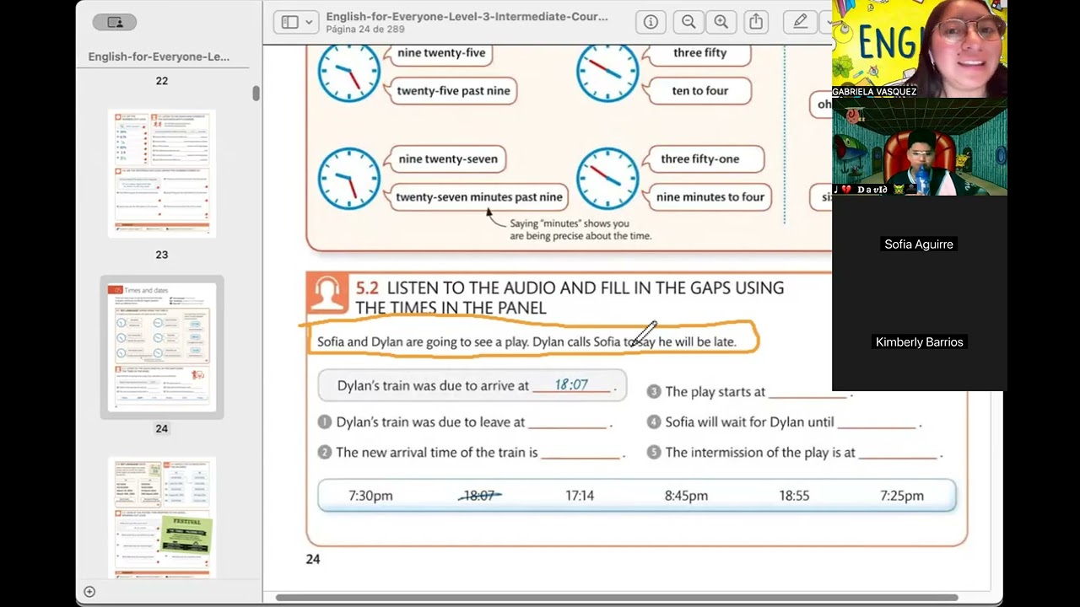Viewport: 1080px width, 607px height.
Task: Click the 7:25pm option in the panel
Action: (901, 496)
